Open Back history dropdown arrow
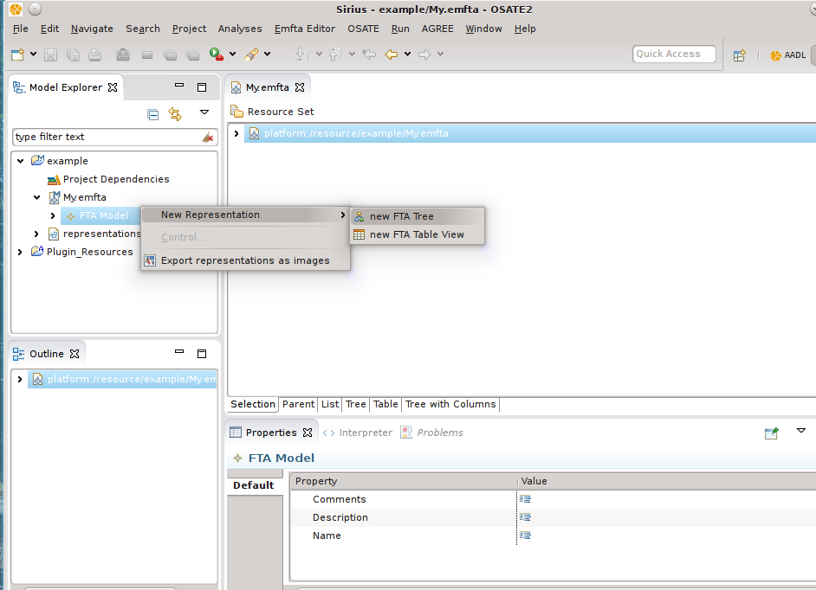 pos(407,54)
